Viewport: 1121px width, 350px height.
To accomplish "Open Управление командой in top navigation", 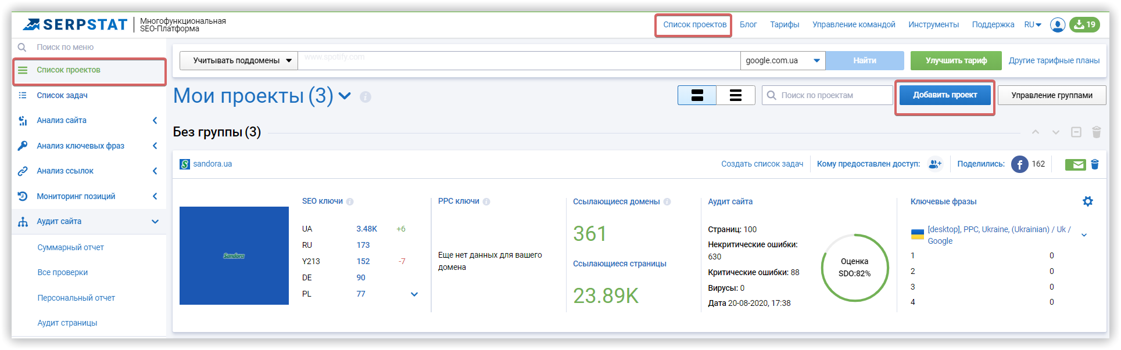I will coord(854,24).
